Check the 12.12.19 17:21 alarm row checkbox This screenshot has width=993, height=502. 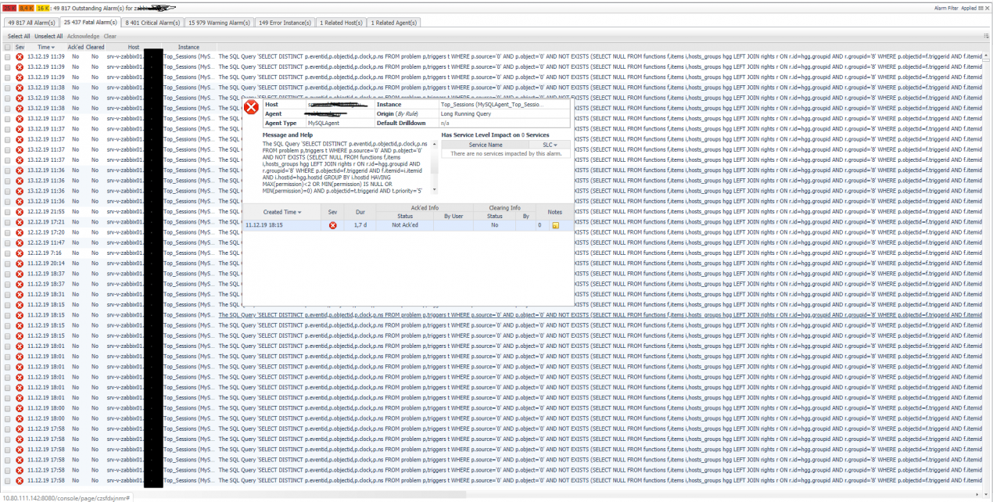(x=8, y=222)
